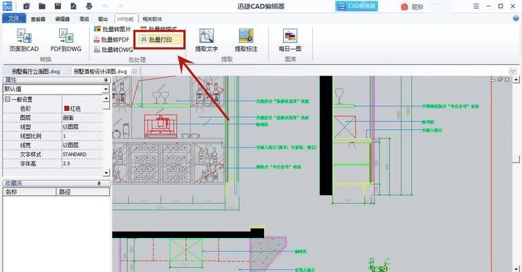The width and height of the screenshot is (522, 272).
Task: Redo with the right arrow icon
Action: 120,6
